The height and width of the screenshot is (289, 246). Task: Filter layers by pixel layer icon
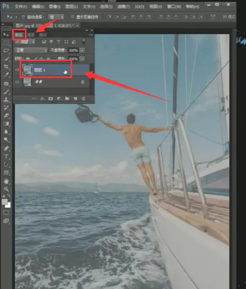point(44,42)
